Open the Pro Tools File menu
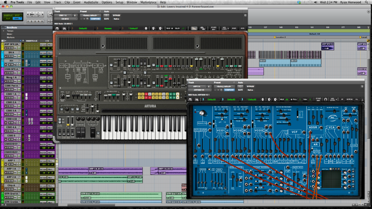This screenshot has width=372, height=209. (30, 2)
